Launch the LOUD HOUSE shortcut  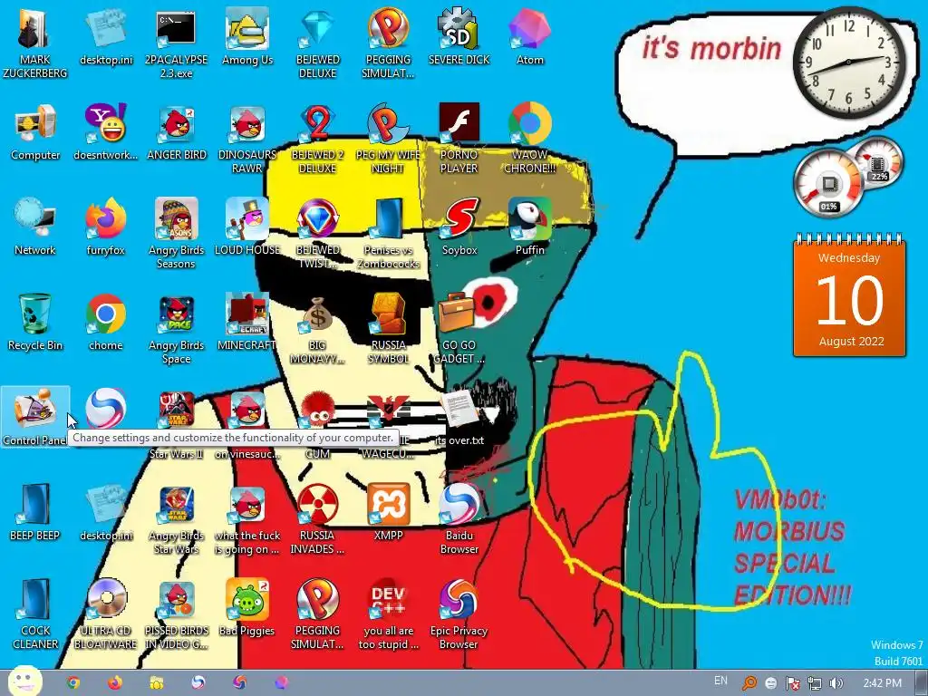[246, 227]
